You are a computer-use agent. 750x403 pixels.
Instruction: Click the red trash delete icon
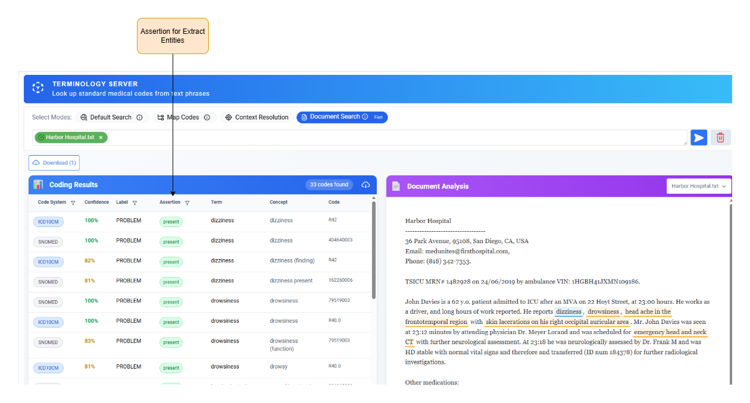pyautogui.click(x=720, y=138)
